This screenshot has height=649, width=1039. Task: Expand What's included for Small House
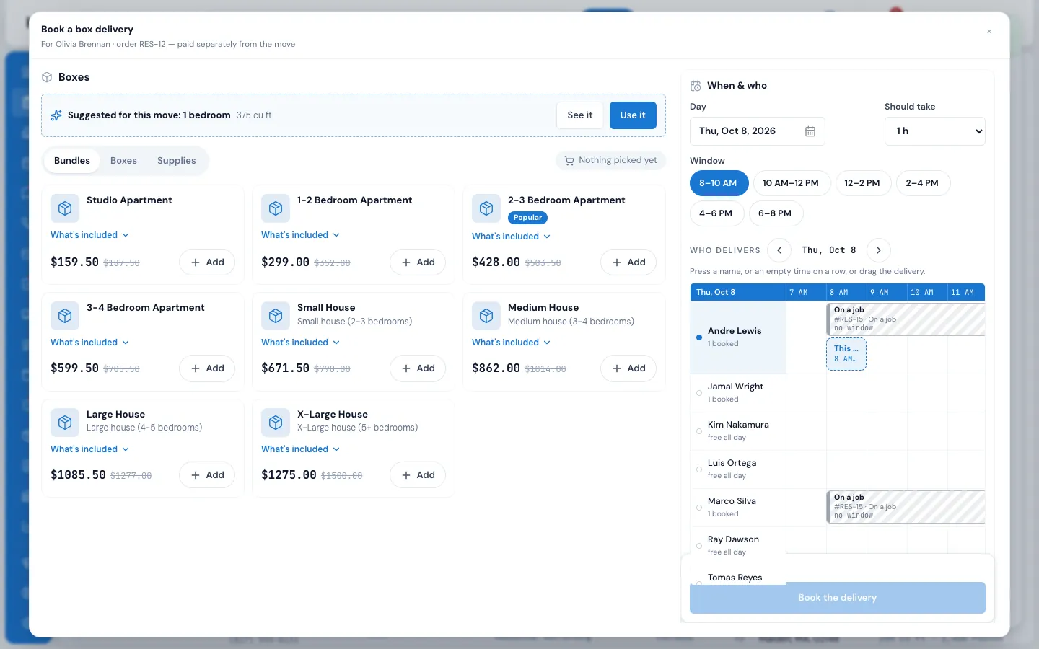[300, 343]
